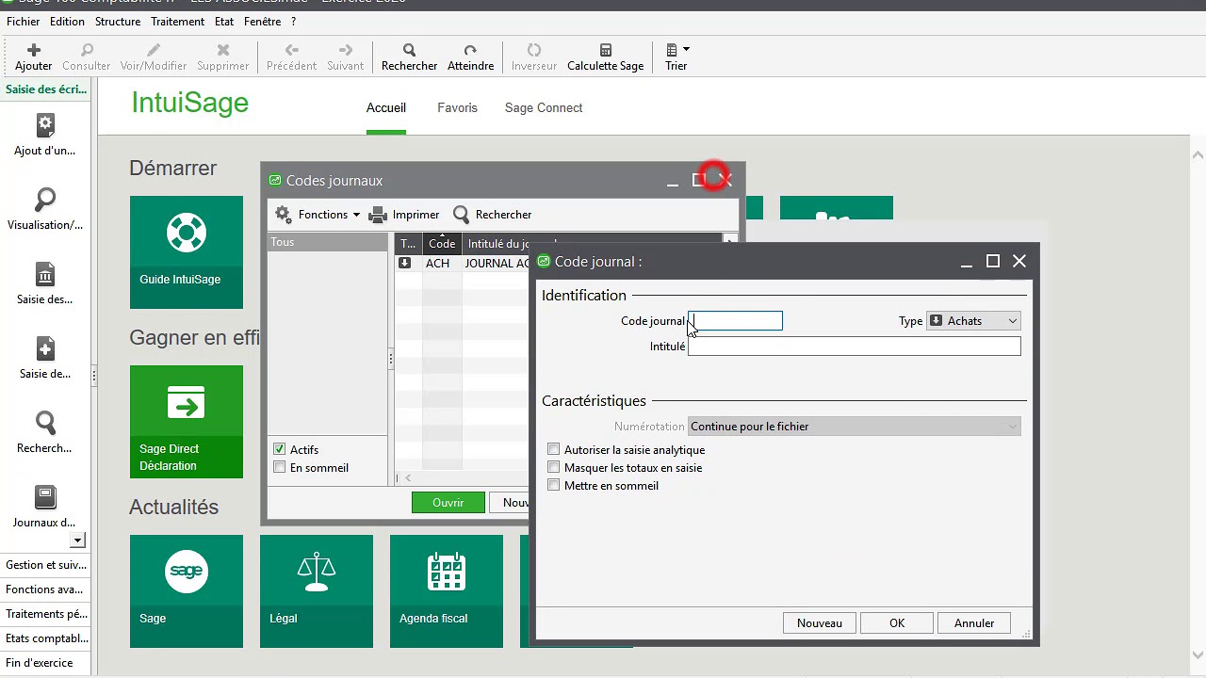Open the Guide IntuiSage tile

[x=187, y=252]
